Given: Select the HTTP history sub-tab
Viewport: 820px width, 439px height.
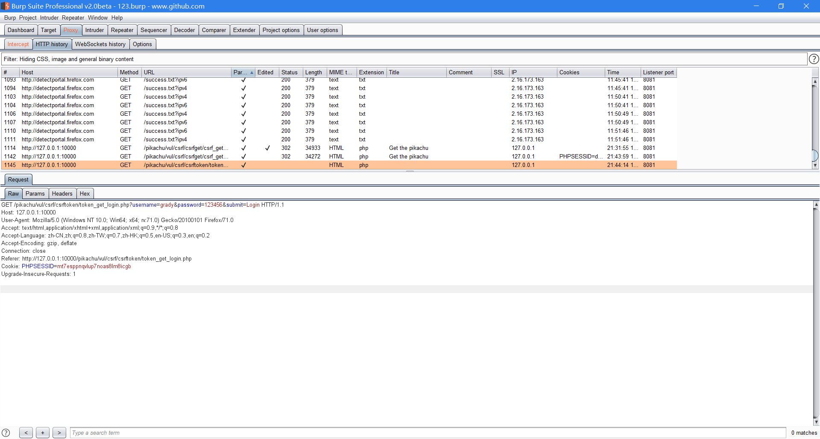Looking at the screenshot, I should click(x=52, y=44).
